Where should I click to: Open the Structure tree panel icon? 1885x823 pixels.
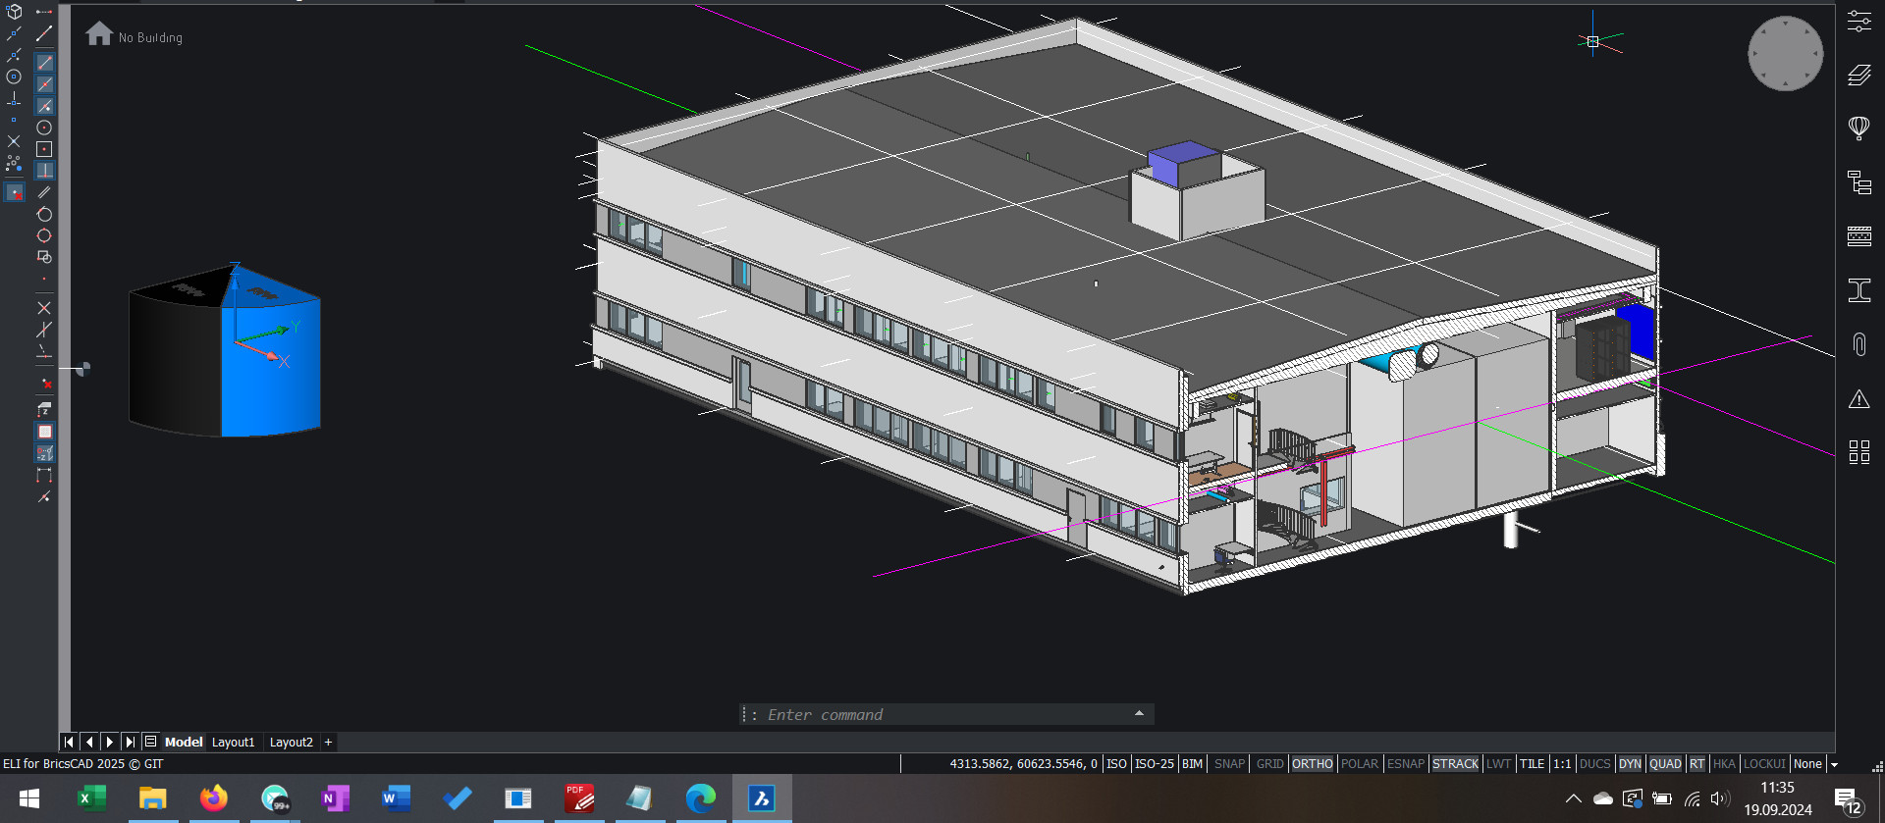pyautogui.click(x=1858, y=181)
